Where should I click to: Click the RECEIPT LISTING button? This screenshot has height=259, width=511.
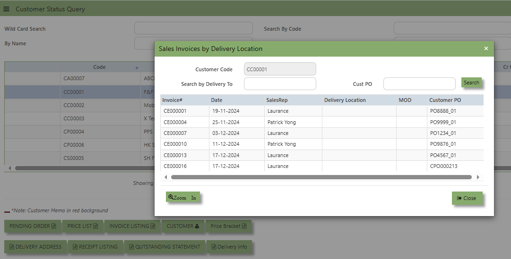[x=95, y=247]
